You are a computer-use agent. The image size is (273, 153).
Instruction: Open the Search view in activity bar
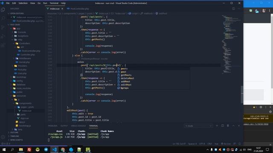(x=3, y=18)
